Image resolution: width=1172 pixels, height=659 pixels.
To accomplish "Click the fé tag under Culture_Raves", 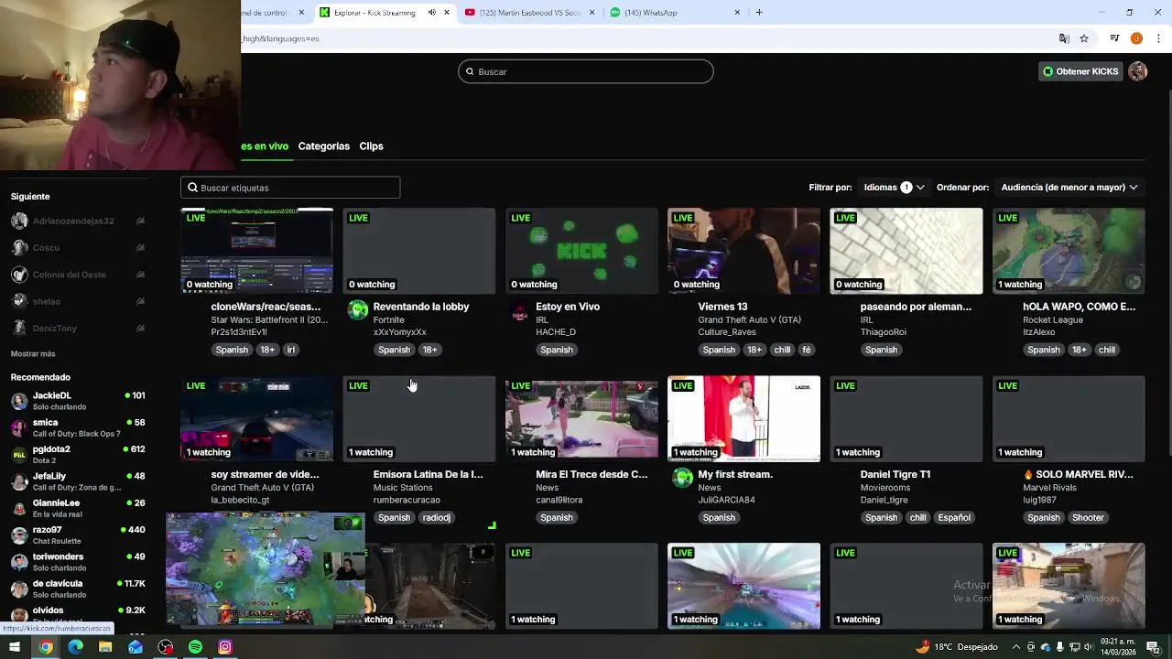I will (x=807, y=350).
